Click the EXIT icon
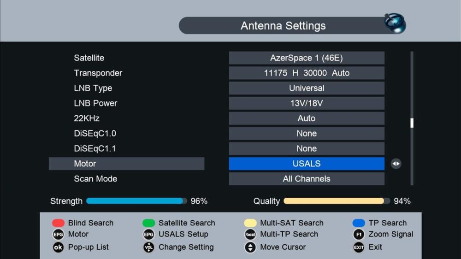Image resolution: width=461 pixels, height=259 pixels. pyautogui.click(x=359, y=247)
